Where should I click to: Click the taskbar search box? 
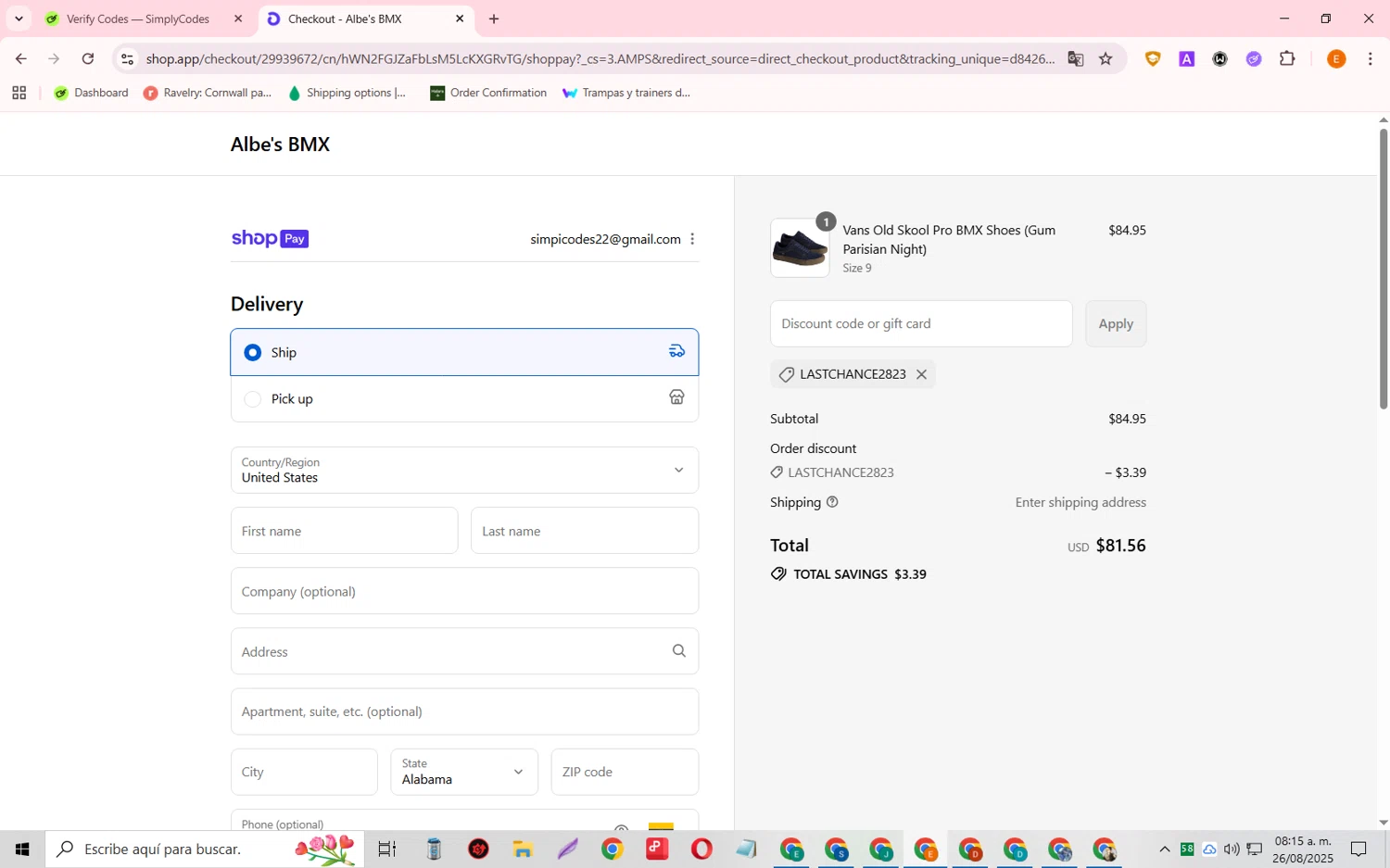[x=205, y=849]
